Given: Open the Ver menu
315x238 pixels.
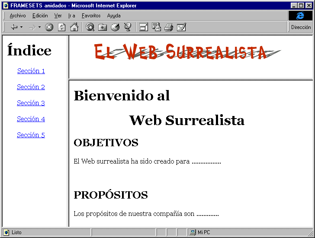Looking at the screenshot, I should (x=58, y=16).
